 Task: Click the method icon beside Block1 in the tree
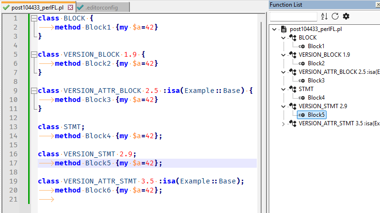pyautogui.click(x=302, y=46)
